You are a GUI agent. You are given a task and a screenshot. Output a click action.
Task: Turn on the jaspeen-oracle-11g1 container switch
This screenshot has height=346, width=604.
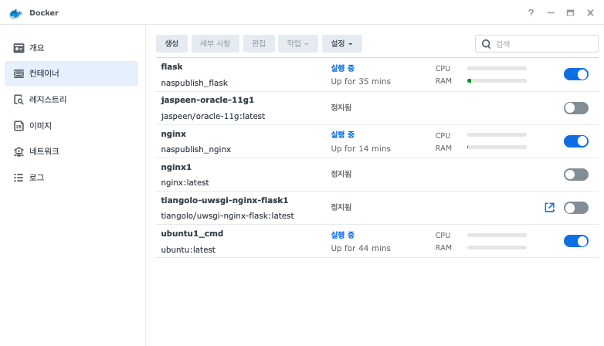pos(576,108)
